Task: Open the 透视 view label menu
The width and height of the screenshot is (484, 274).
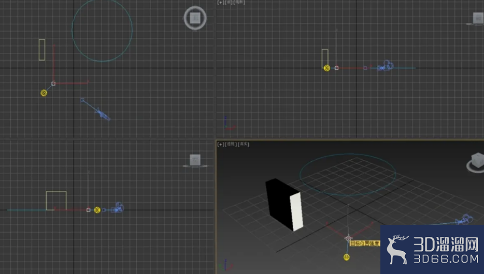Action: 231,144
